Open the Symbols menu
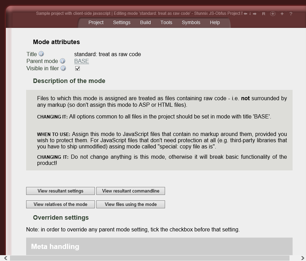 pyautogui.click(x=191, y=22)
